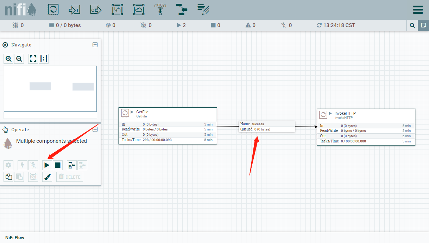This screenshot has width=429, height=243.
Task: Click the GetFile processor type icon
Action: [x=125, y=113]
